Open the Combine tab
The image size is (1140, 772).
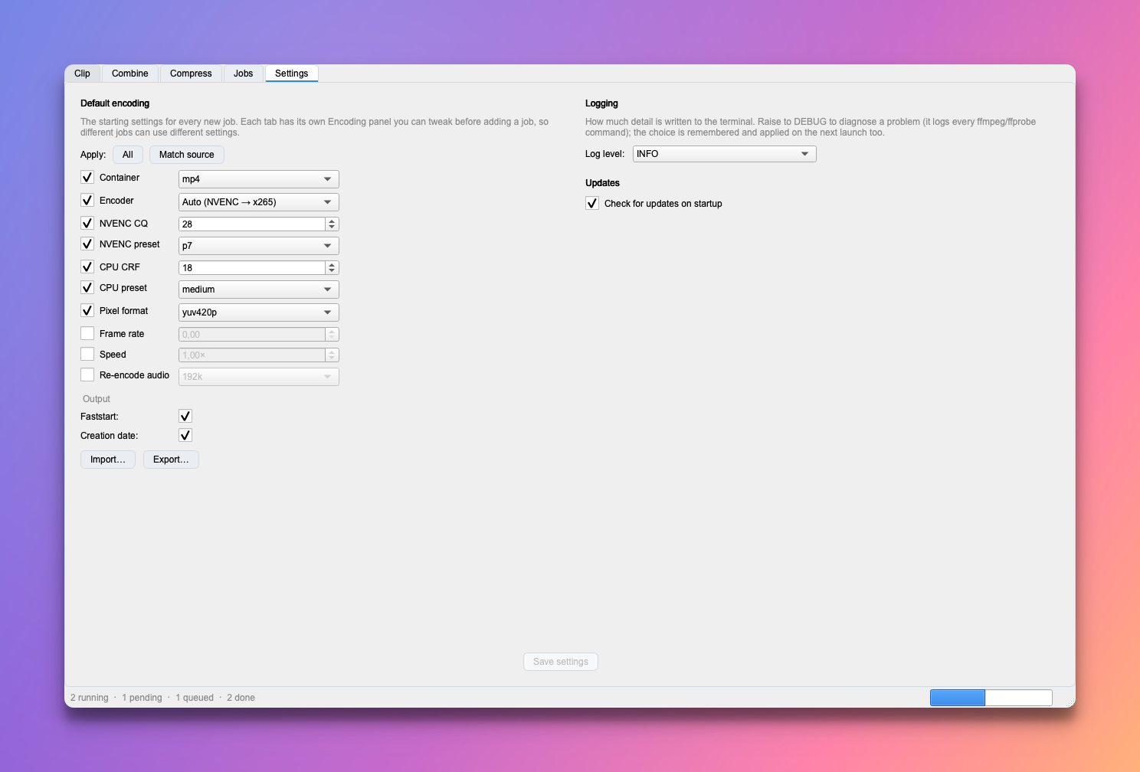(x=129, y=74)
